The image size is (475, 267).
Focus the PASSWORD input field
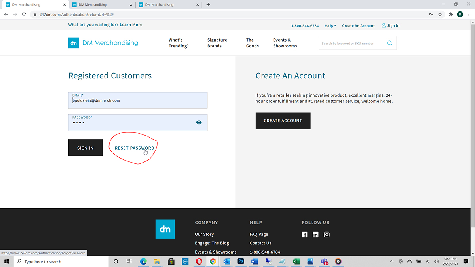[138, 123]
